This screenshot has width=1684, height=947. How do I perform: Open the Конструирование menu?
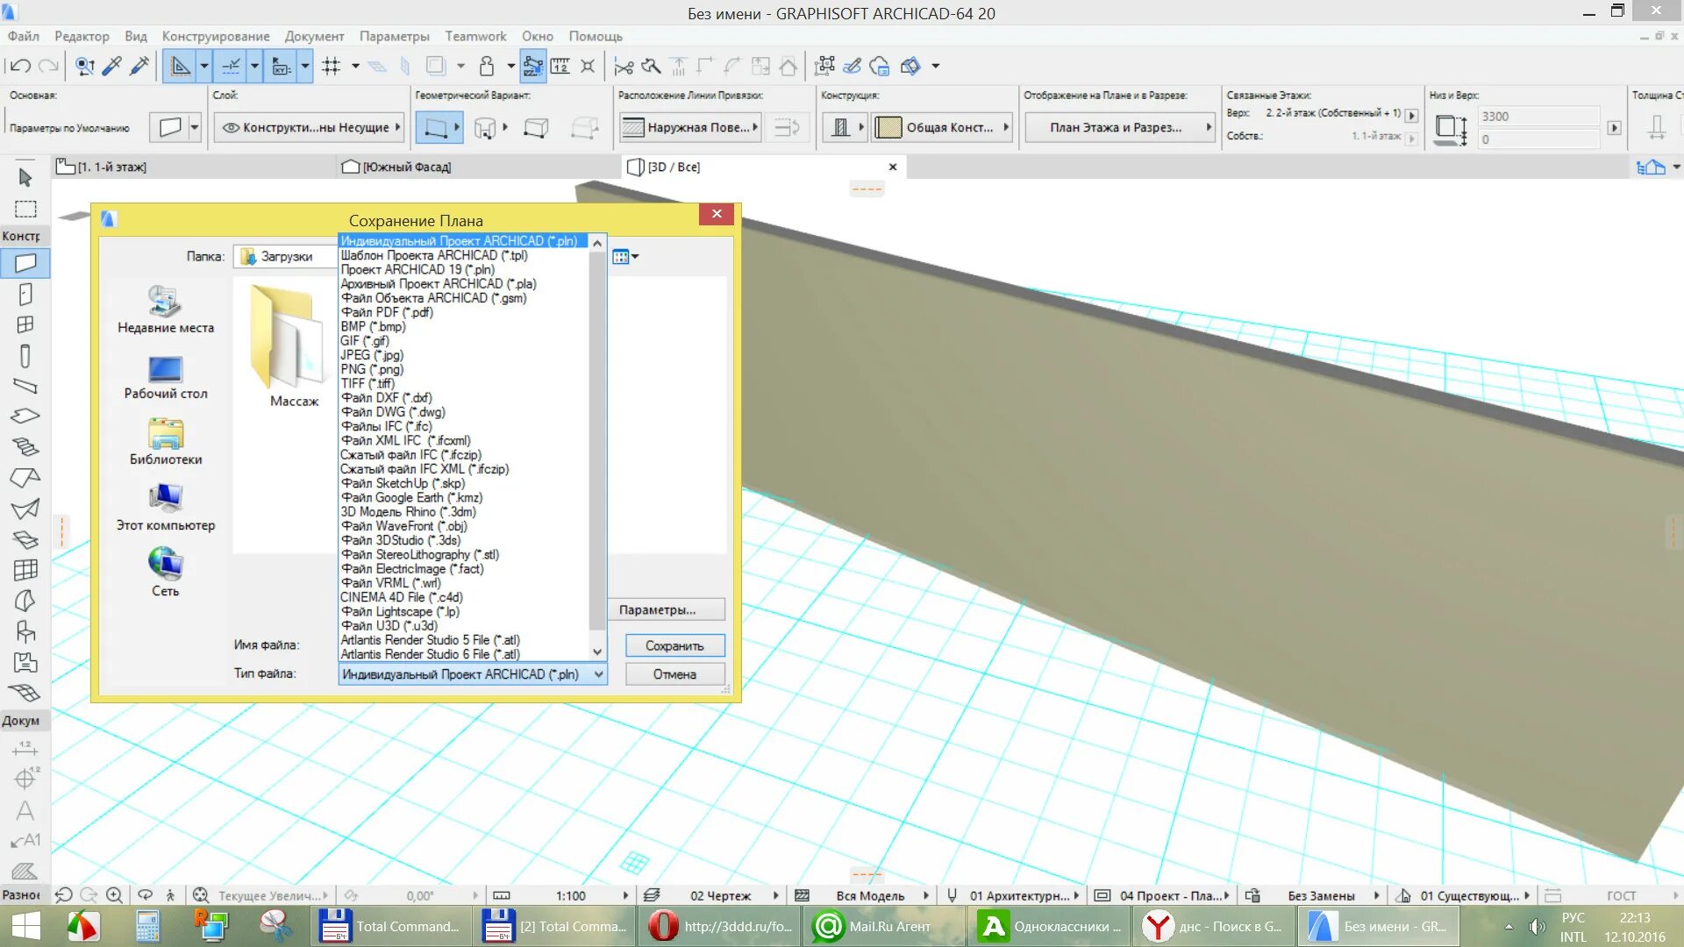[x=216, y=36]
